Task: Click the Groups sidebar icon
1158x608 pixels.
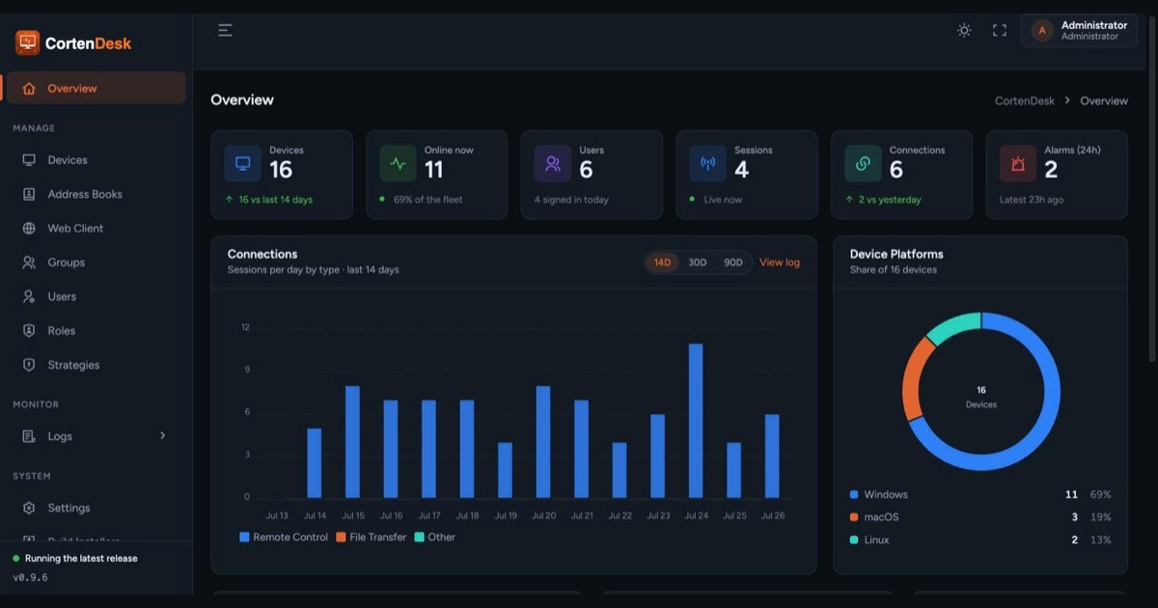Action: pyautogui.click(x=29, y=263)
